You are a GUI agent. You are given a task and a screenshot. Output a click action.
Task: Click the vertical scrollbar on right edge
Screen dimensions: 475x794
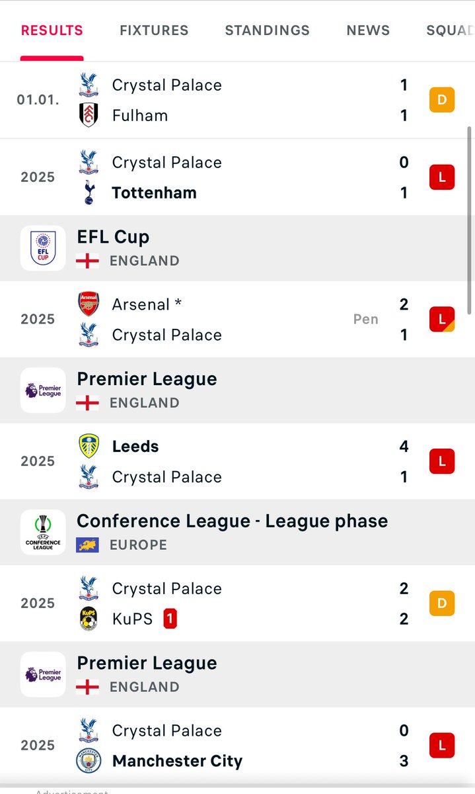coord(470,215)
